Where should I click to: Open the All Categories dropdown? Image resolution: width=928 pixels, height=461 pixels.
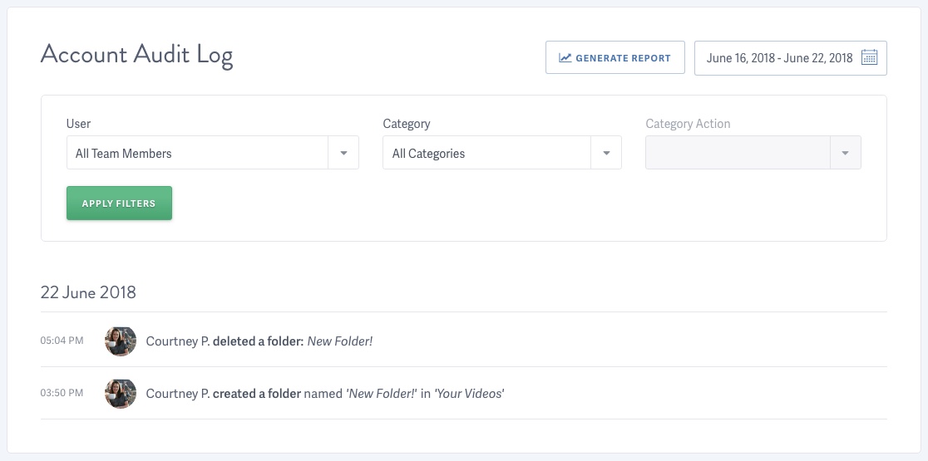click(502, 153)
